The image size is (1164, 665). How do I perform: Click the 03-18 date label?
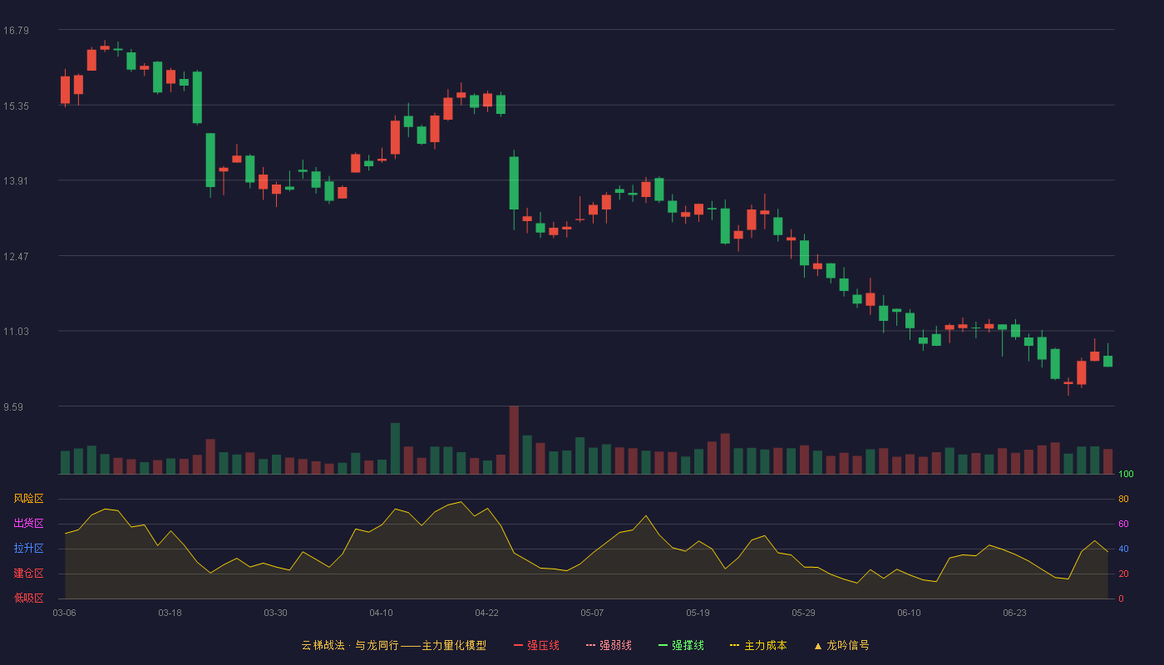[170, 613]
